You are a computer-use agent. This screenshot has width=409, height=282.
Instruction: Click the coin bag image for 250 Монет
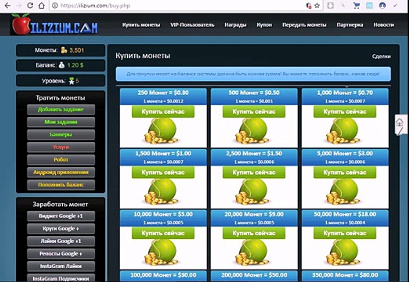click(x=161, y=131)
